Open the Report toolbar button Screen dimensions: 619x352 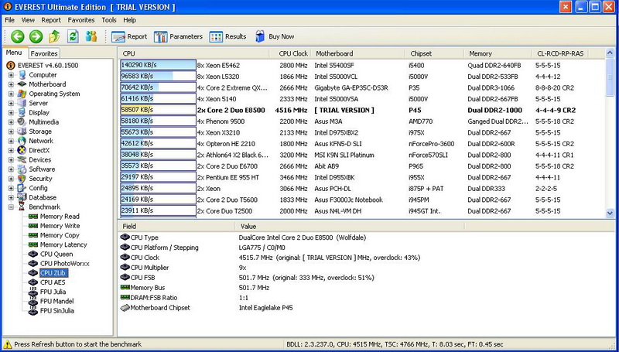pos(129,36)
